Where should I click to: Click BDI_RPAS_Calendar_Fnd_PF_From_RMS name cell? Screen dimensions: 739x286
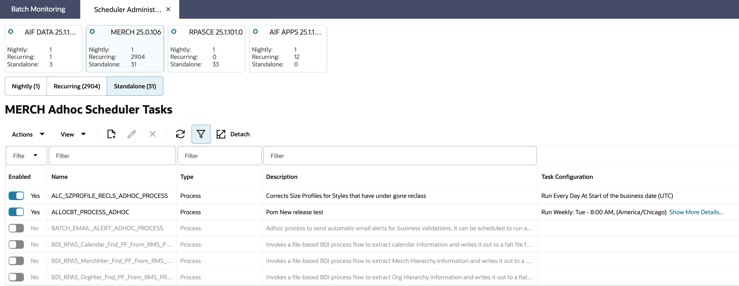[112, 244]
